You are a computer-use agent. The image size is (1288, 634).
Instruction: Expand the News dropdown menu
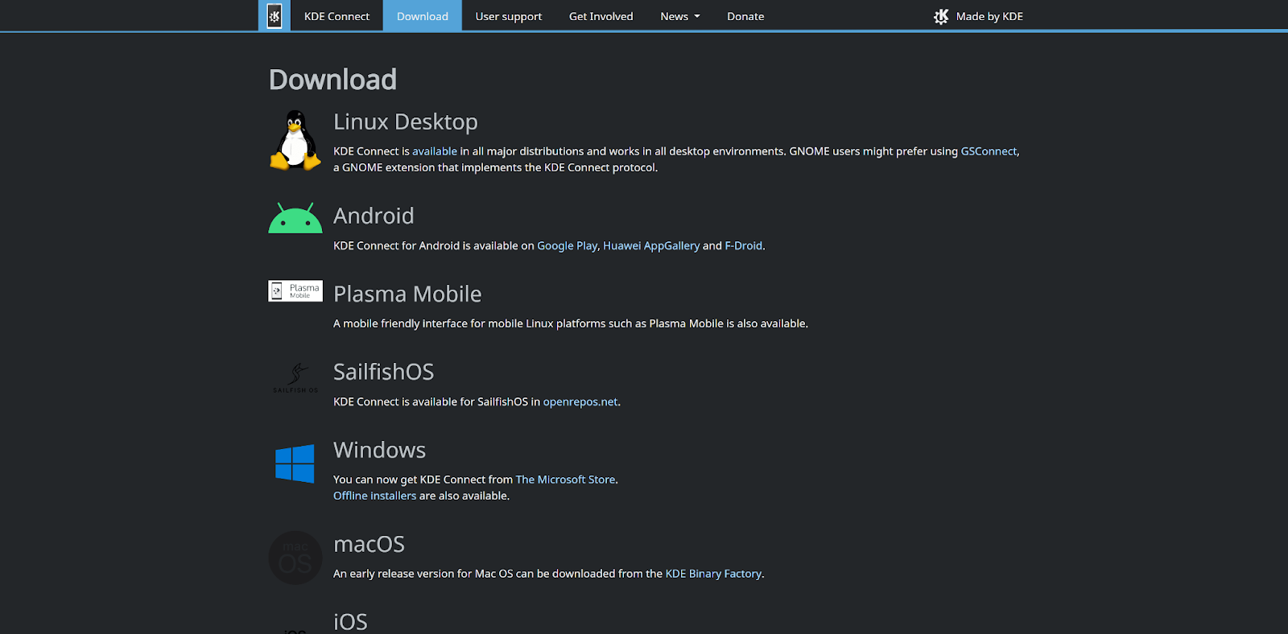point(680,16)
